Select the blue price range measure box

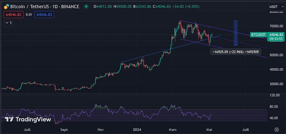(236, 33)
